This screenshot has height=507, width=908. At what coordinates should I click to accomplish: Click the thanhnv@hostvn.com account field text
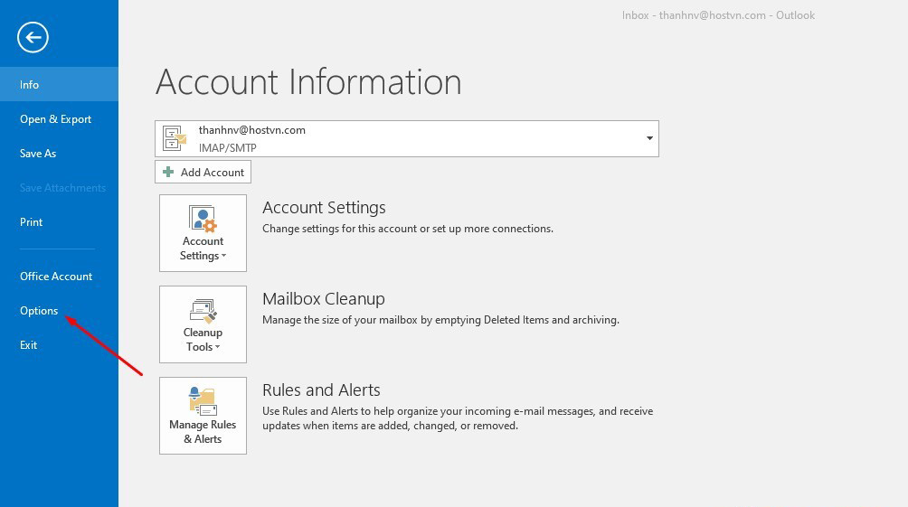[252, 130]
